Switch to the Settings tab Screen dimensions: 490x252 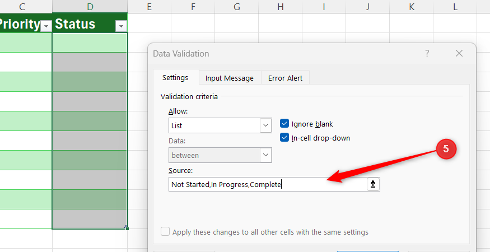[x=175, y=77]
